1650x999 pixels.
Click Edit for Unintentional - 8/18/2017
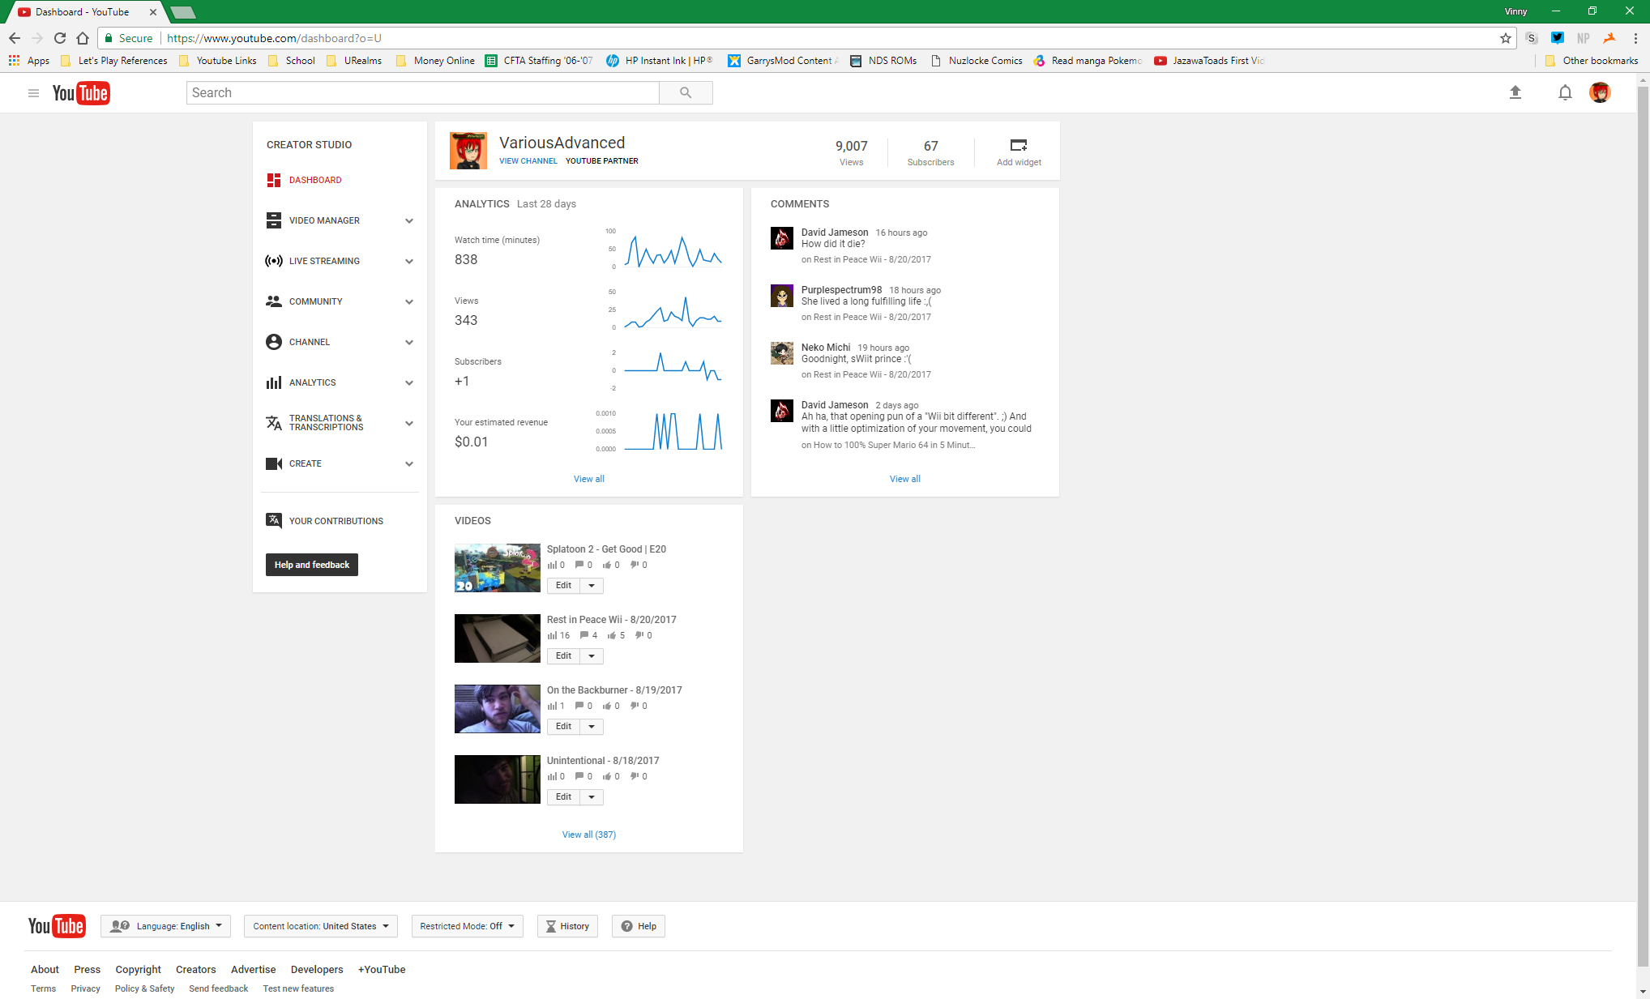pyautogui.click(x=564, y=797)
